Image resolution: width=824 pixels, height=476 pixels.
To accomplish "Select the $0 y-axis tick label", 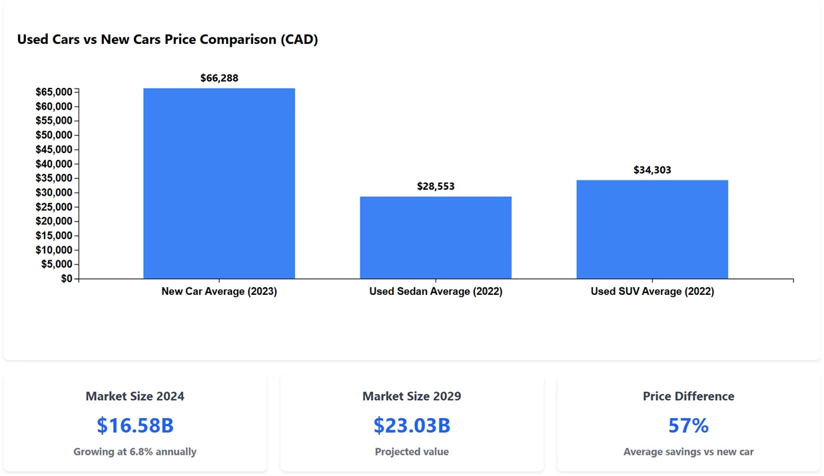I will point(66,279).
